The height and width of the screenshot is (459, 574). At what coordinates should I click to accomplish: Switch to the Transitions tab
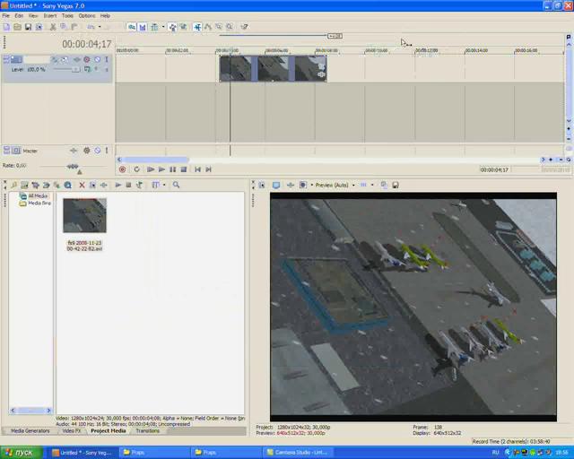[147, 431]
